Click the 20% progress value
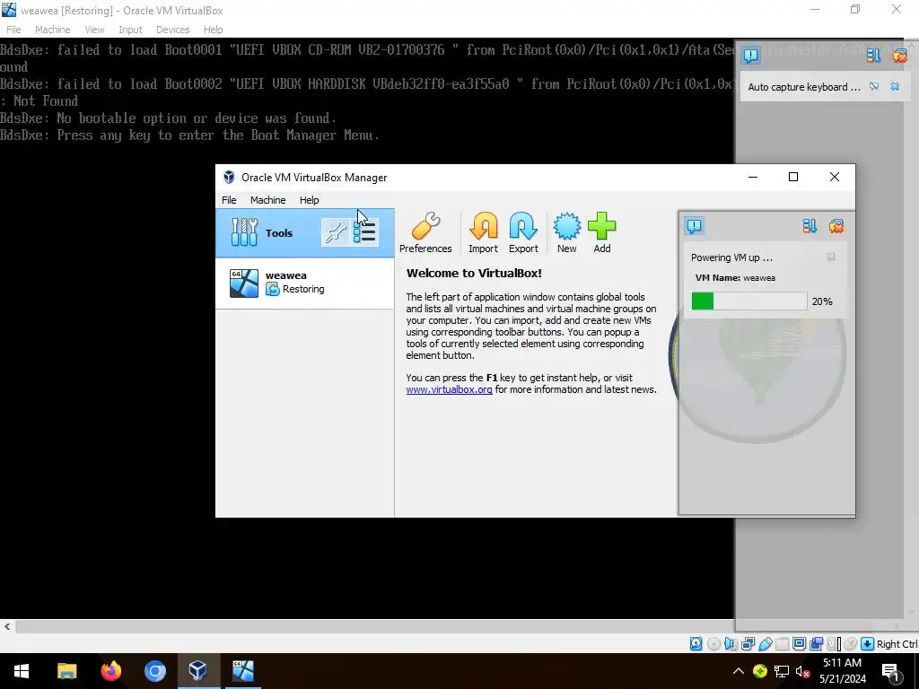This screenshot has width=919, height=689. click(x=822, y=301)
